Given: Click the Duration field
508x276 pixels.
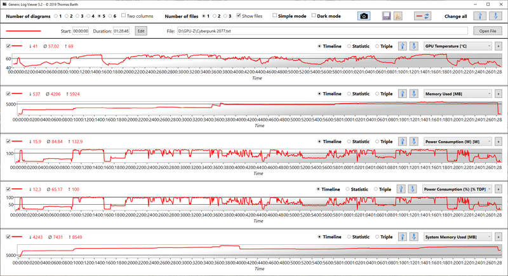Looking at the screenshot, I should click(121, 31).
